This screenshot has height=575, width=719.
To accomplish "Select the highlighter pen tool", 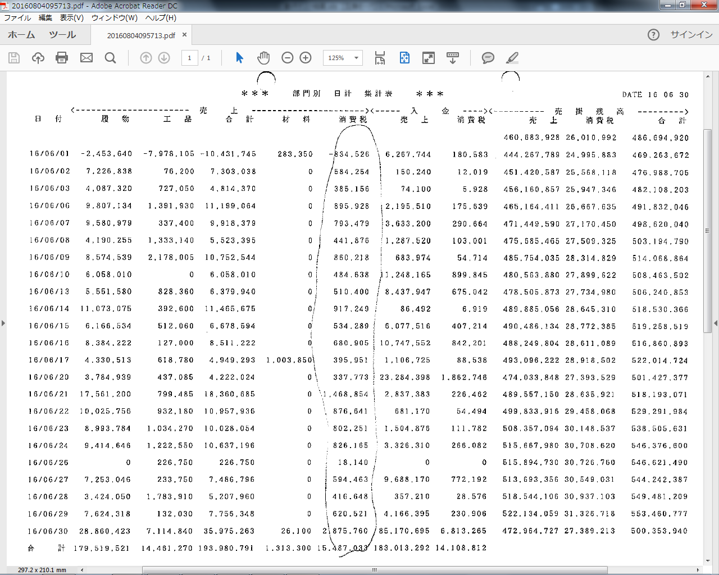I will click(x=512, y=58).
